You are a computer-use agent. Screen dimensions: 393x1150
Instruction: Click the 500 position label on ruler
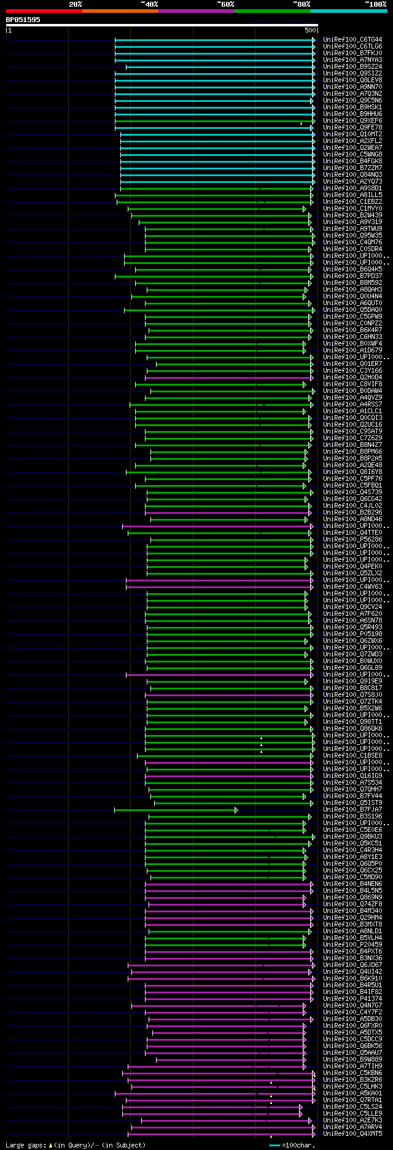coord(310,30)
